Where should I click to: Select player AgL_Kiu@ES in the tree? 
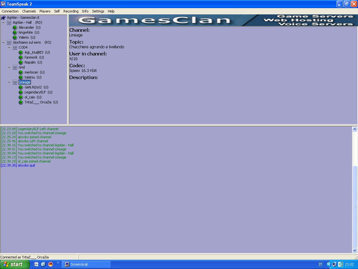click(37, 52)
